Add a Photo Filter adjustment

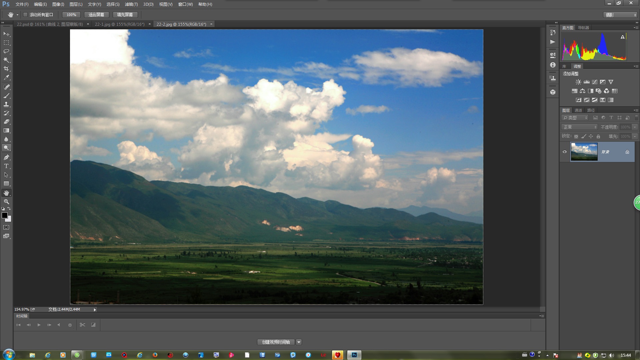599,91
